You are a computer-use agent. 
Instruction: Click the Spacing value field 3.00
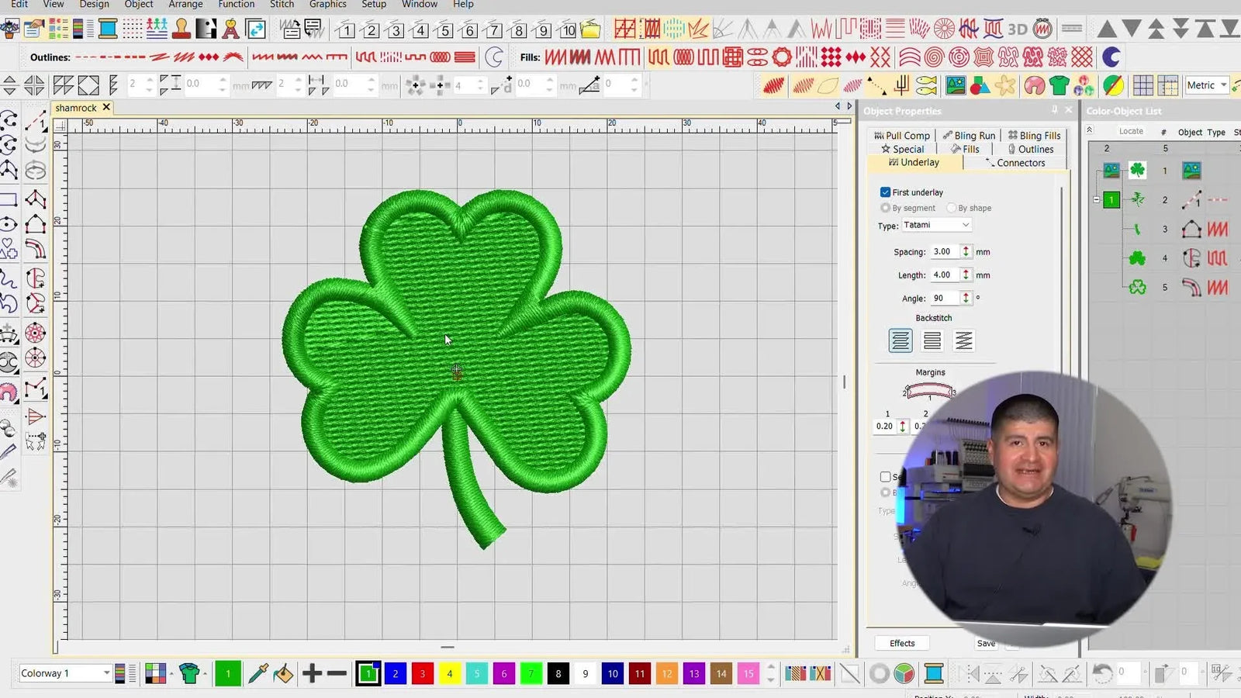point(945,251)
